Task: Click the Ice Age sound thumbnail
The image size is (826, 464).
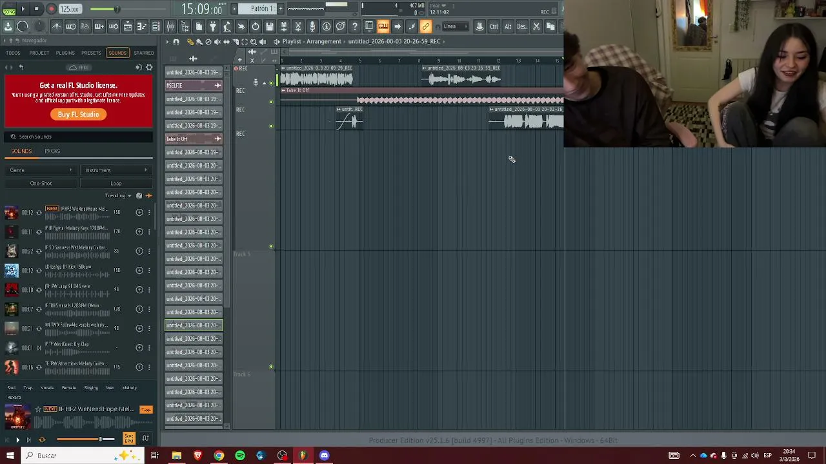Action: [x=11, y=271]
